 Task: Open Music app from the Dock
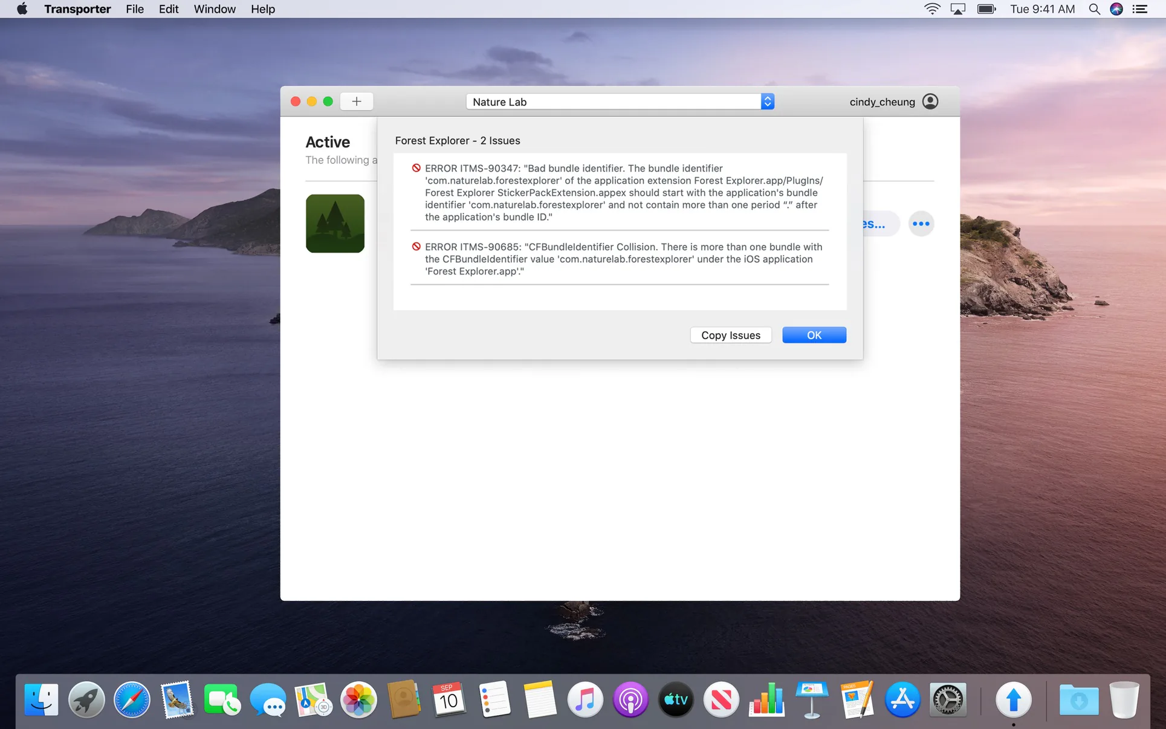585,700
